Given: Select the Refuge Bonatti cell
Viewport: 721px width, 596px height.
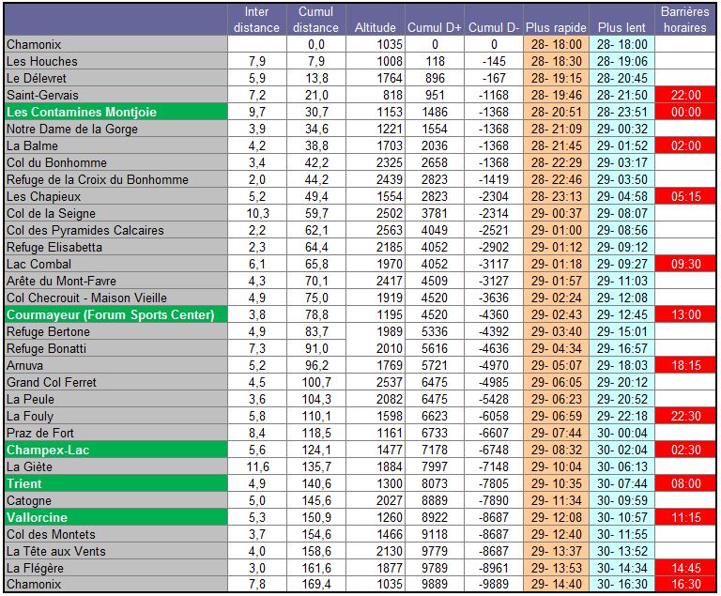Looking at the screenshot, I should [x=115, y=349].
